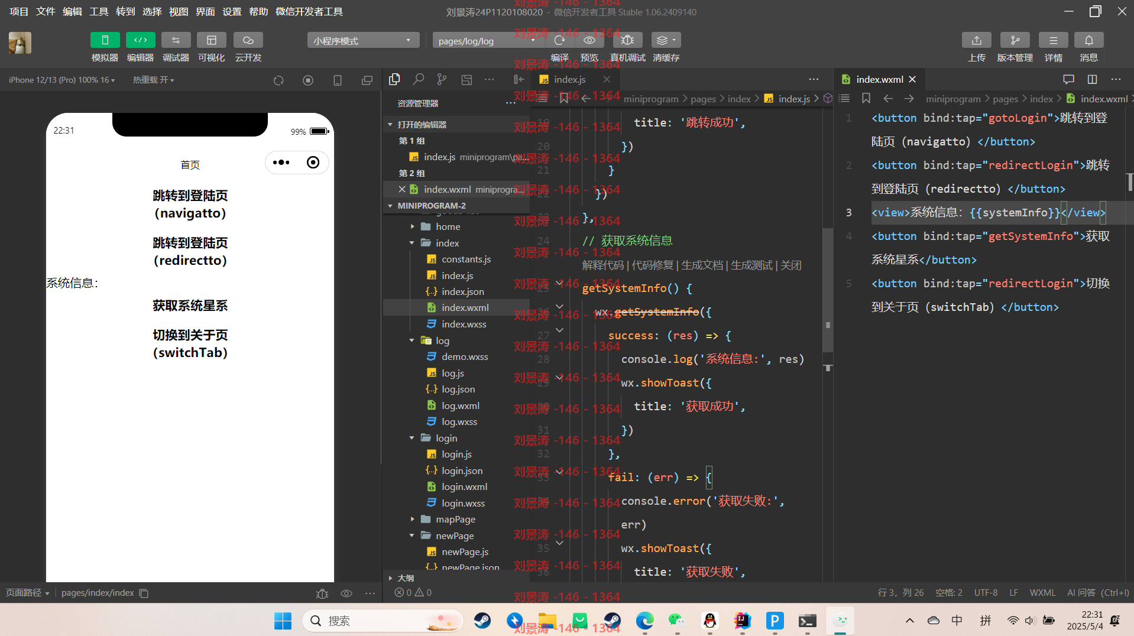The width and height of the screenshot is (1134, 636).
Task: Open cloud development (云开发)
Action: [x=248, y=40]
